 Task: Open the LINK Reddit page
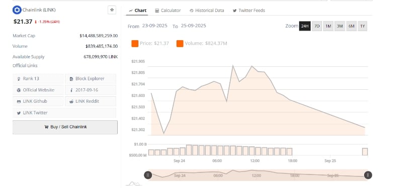(x=91, y=101)
